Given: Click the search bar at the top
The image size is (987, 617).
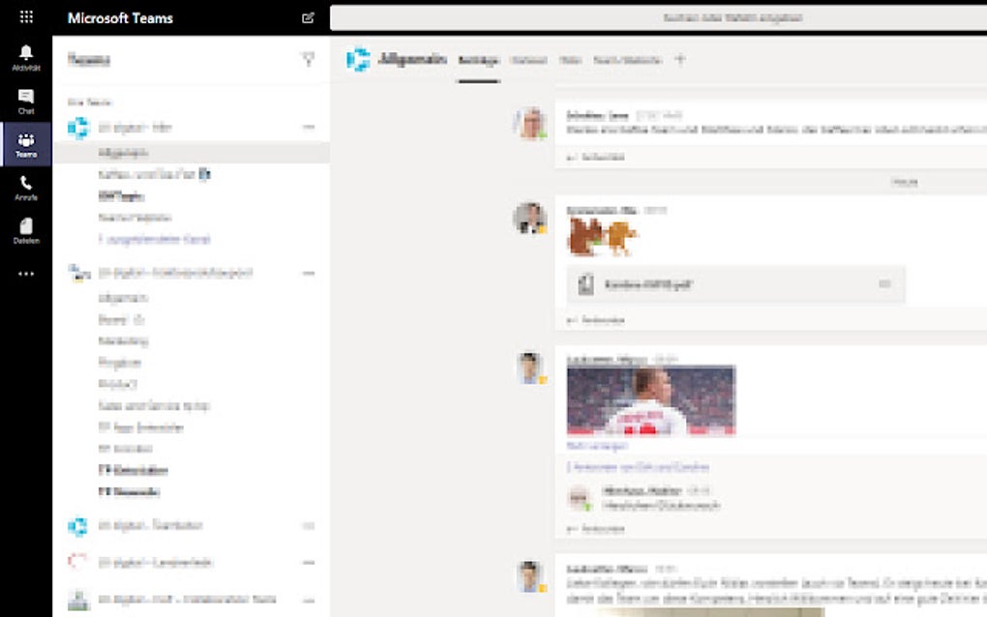Looking at the screenshot, I should pos(658,16).
